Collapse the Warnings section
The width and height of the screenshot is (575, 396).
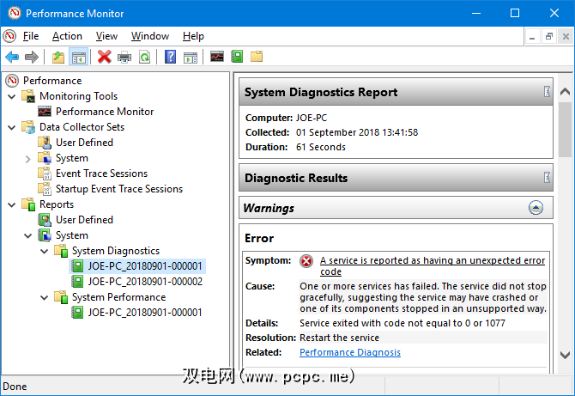(536, 208)
